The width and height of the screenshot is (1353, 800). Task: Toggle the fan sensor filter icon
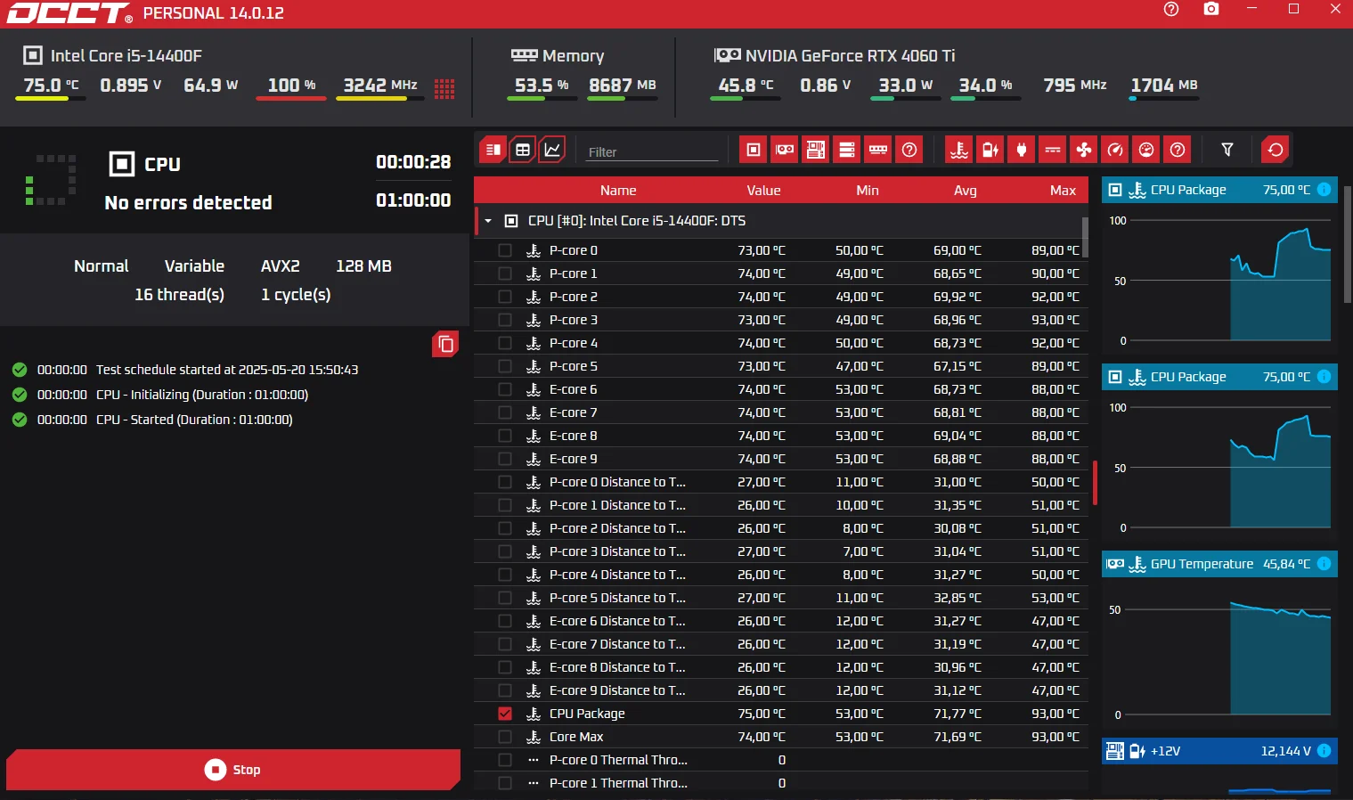[1084, 150]
